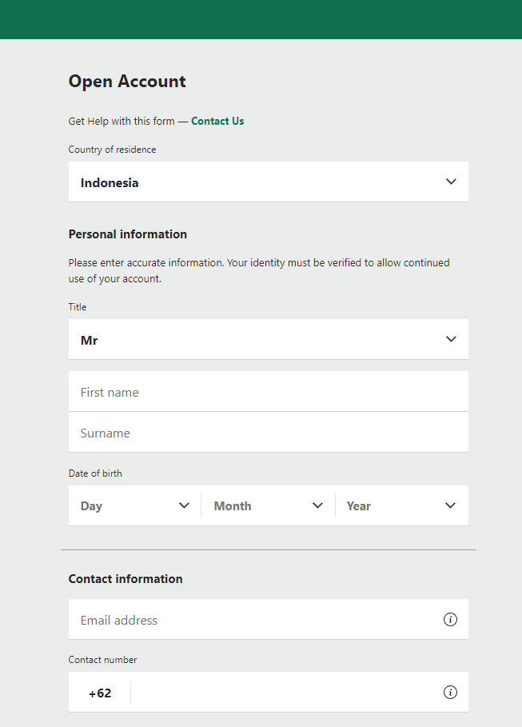Focus the Surname text field
The image size is (522, 727).
(x=268, y=433)
